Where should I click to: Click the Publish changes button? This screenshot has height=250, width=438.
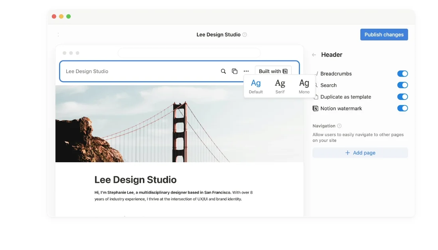coord(384,35)
